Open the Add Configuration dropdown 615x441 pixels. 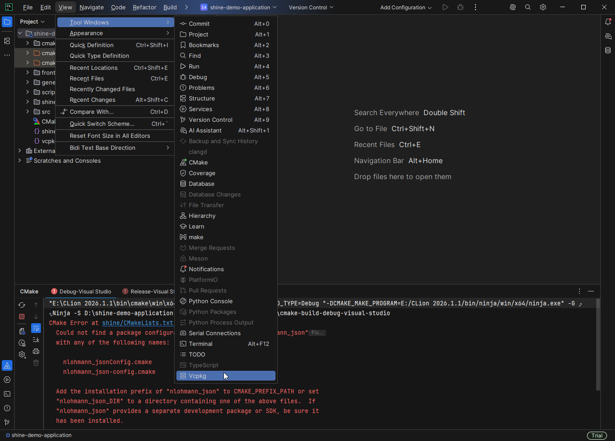(406, 7)
